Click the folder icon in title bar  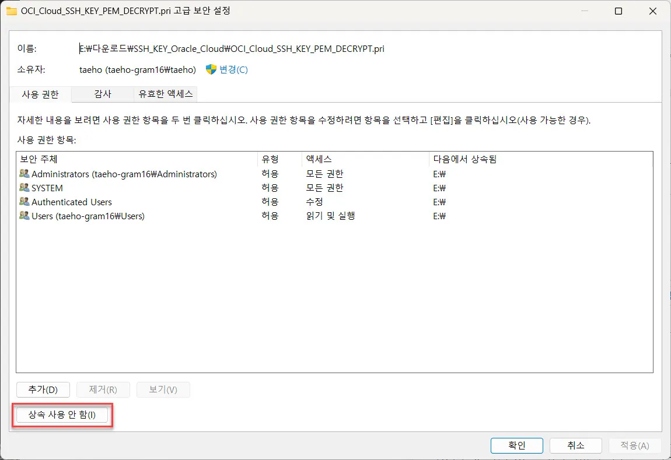(11, 11)
